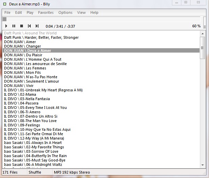
Task: Select Isao Sasaki \ 06-A Midnight Waltz
Action: [101, 165]
